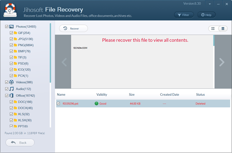This screenshot has width=232, height=153.
Task: Uncheck the f0339296.pst file checkbox
Action: click(x=58, y=104)
